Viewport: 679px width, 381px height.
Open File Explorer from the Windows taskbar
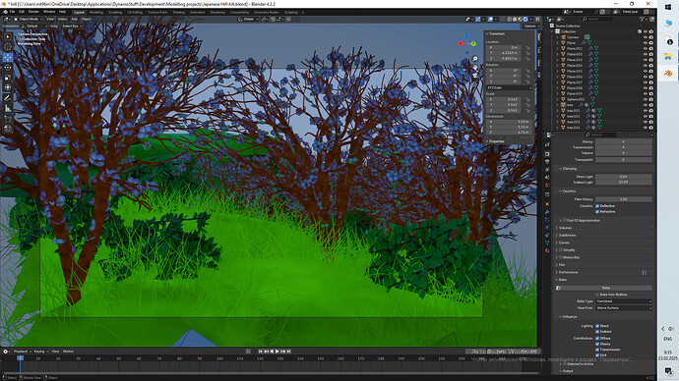[668, 57]
